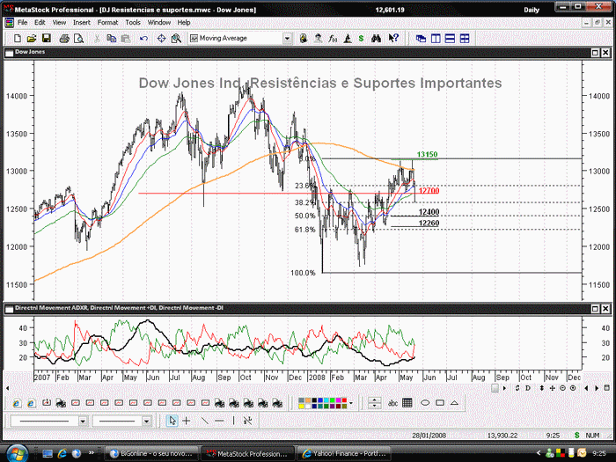Open the Windows Start orb
The image size is (616, 462).
click(16, 453)
